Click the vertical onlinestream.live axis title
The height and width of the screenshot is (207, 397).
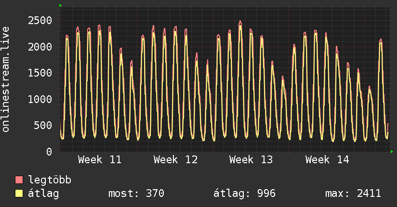[x=6, y=79]
